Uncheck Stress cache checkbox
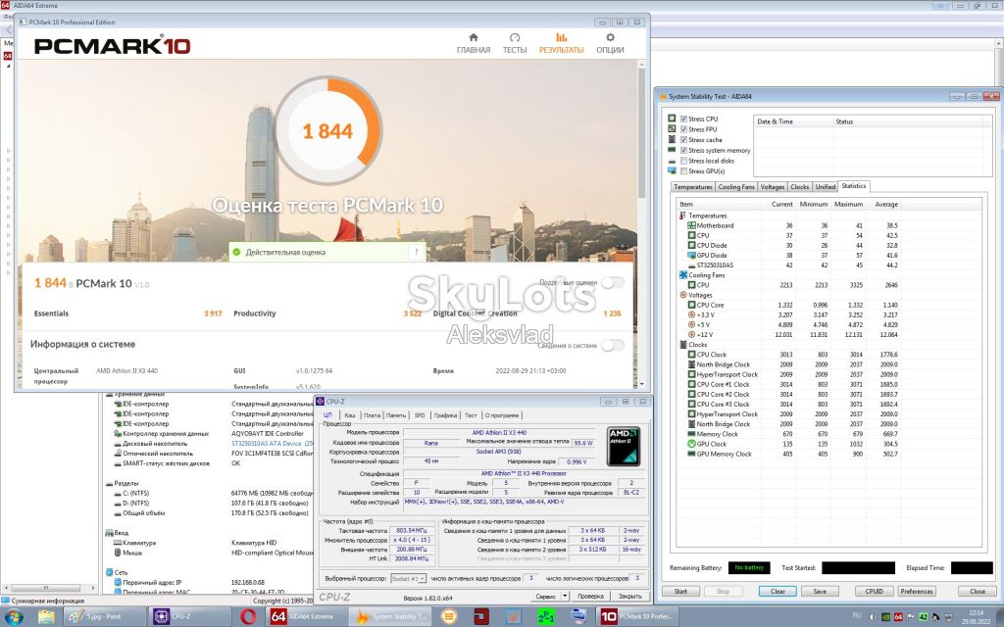 pos(683,139)
